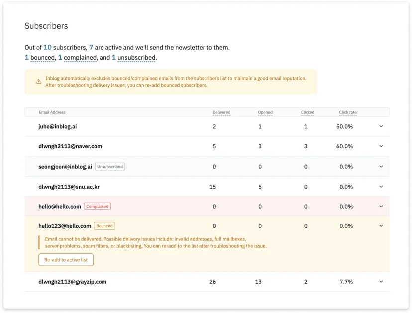Click the Unsubscribed badge next to seongjoon@inblog.ai

point(110,167)
